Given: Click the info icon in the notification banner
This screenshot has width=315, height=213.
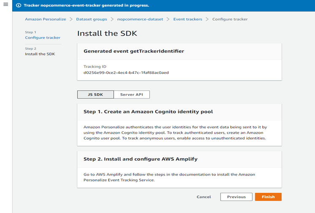Looking at the screenshot, I should point(19,5).
